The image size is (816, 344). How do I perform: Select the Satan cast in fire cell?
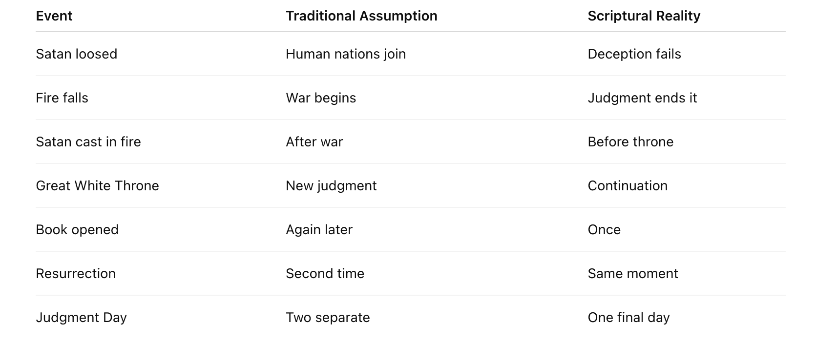click(88, 142)
